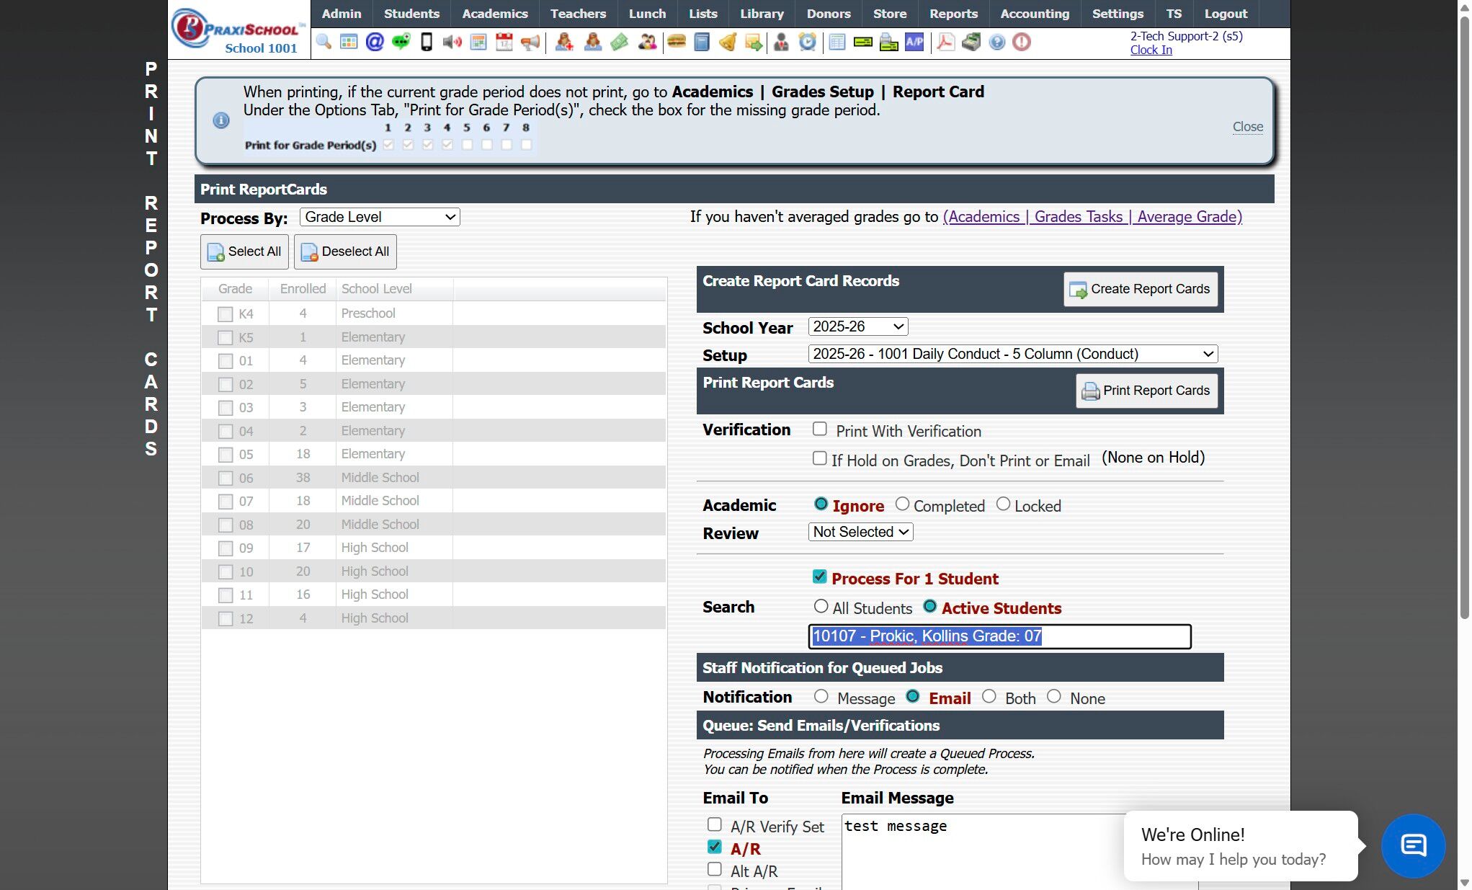The height and width of the screenshot is (890, 1472).
Task: Click the hamburger lunch icon
Action: tap(676, 42)
